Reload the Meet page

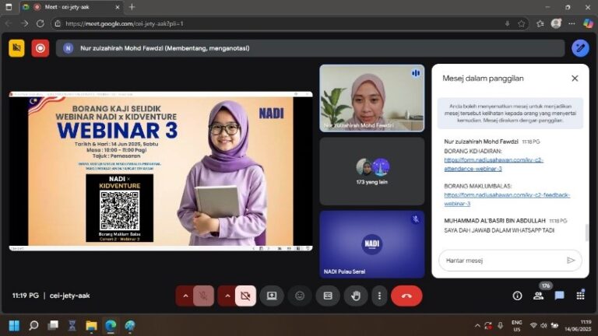coord(40,23)
